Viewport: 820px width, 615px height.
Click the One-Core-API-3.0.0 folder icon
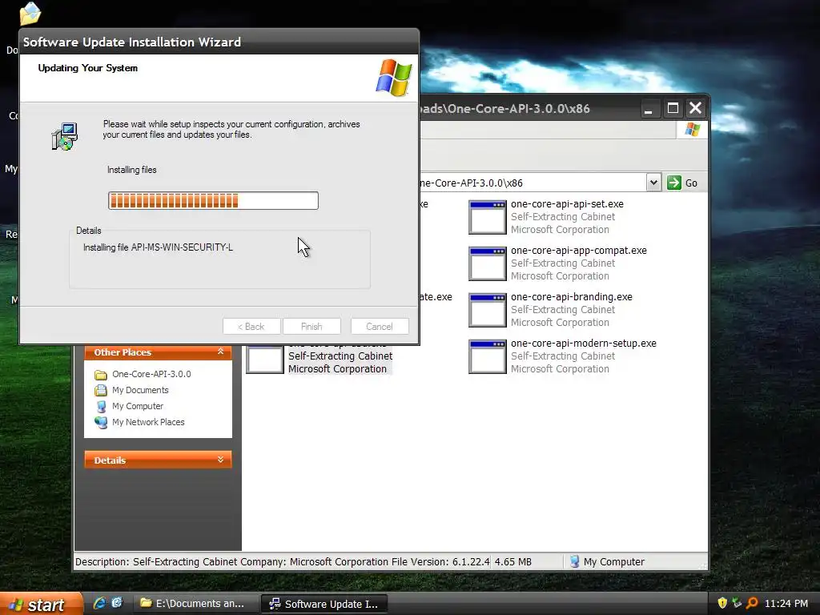101,375
